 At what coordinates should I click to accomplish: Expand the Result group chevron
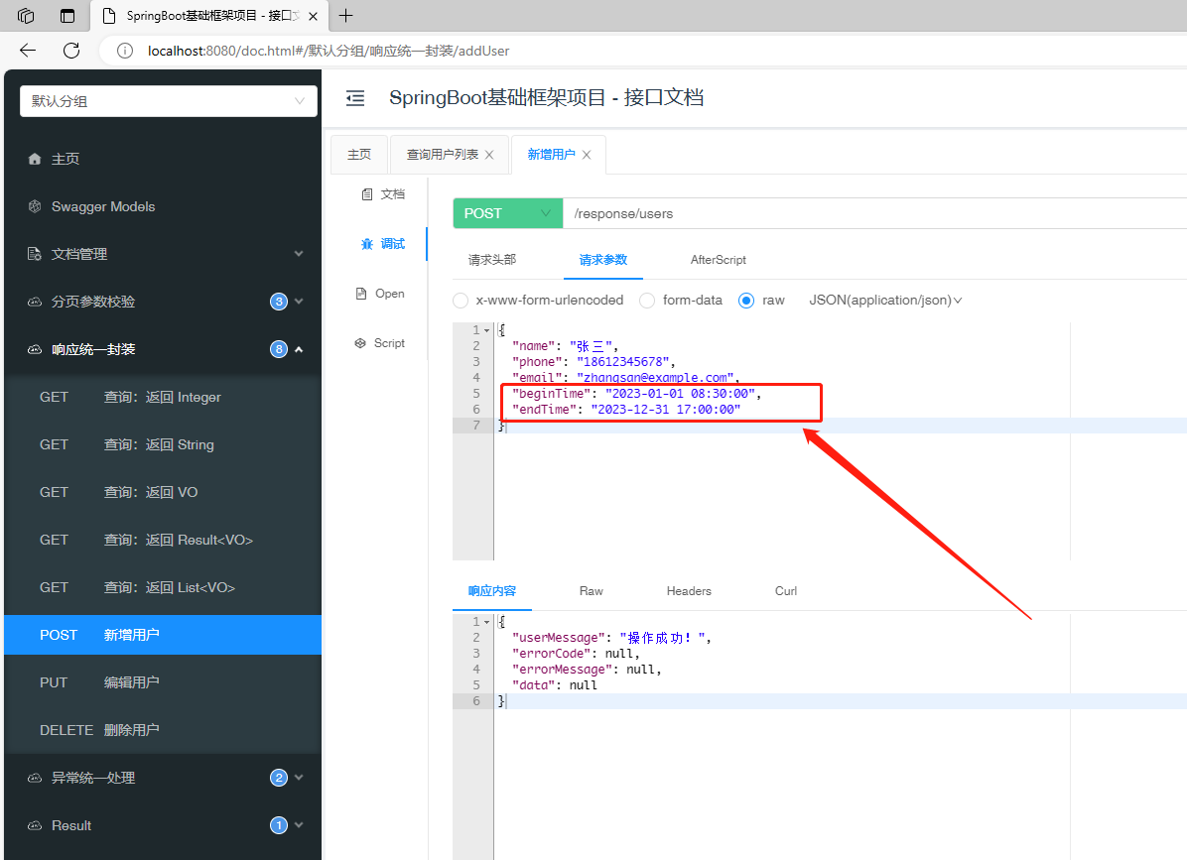[x=299, y=825]
